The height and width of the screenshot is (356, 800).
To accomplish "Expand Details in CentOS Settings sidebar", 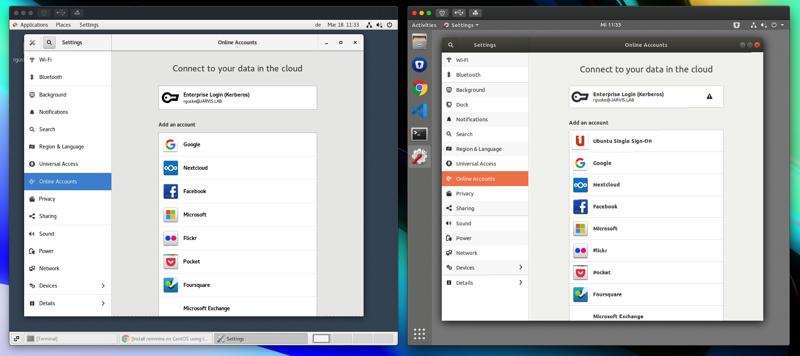I will point(68,303).
